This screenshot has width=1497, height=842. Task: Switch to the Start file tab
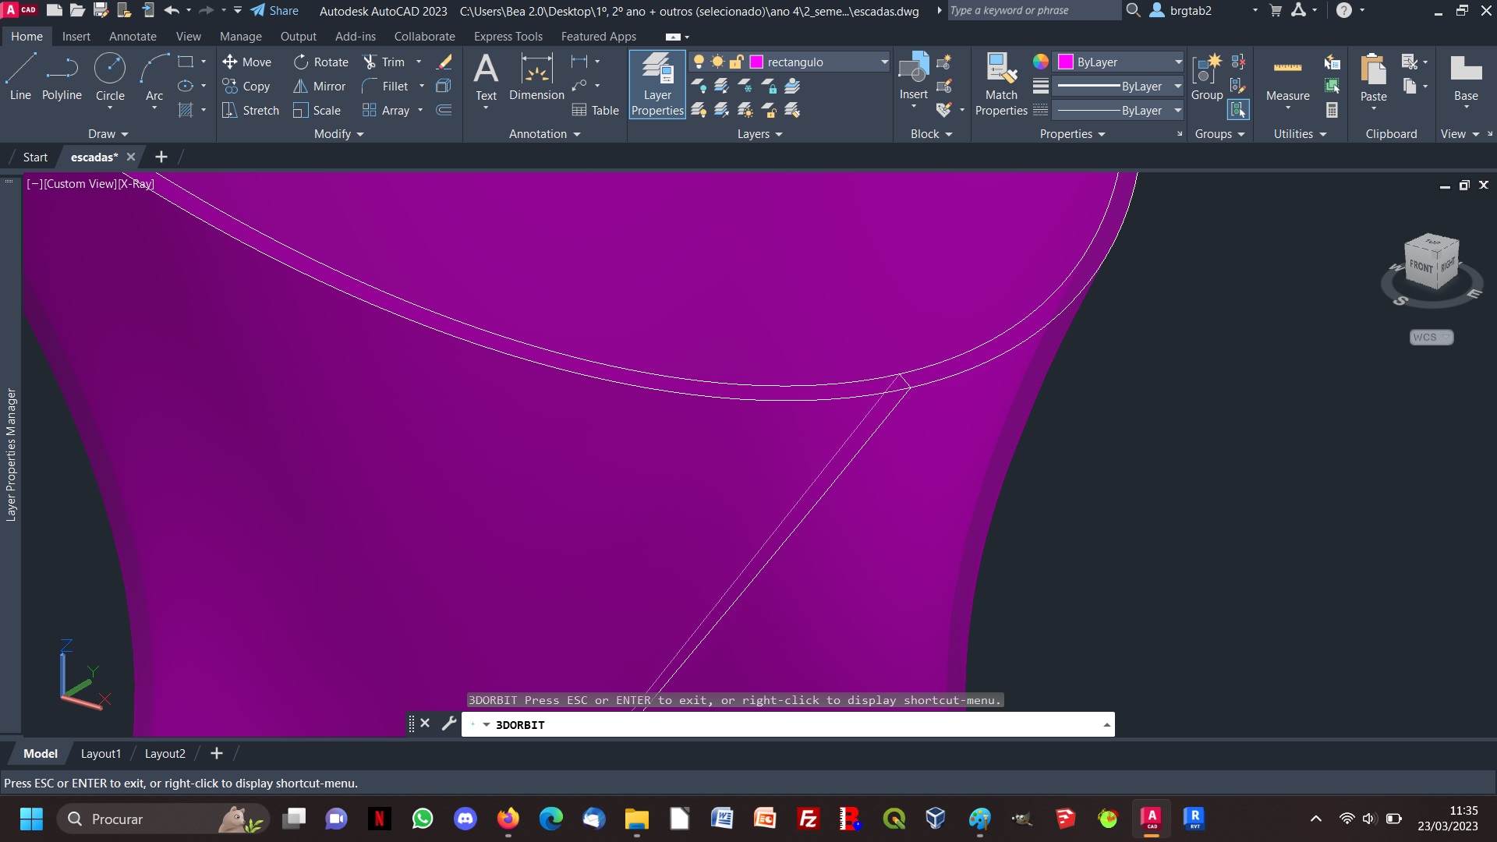coord(35,157)
